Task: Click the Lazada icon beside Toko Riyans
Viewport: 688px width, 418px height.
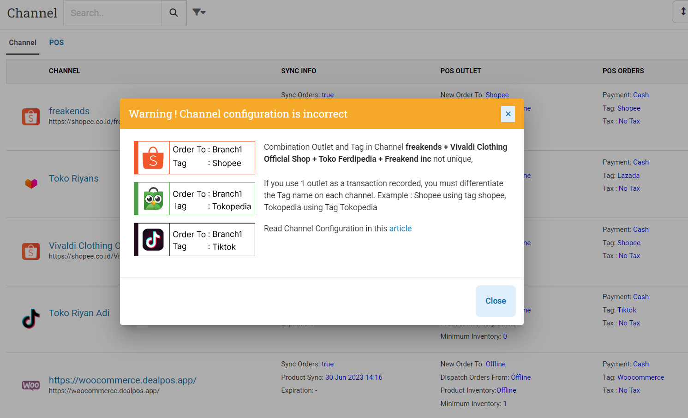Action: tap(31, 183)
